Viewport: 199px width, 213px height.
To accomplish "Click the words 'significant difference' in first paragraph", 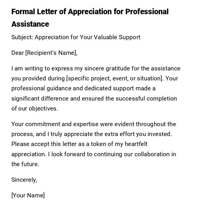I will [x=40, y=99].
